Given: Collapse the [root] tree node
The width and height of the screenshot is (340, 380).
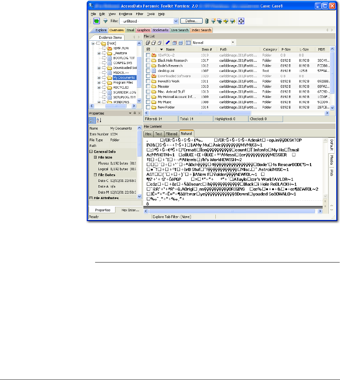Looking at the screenshot, I should point(93,43).
